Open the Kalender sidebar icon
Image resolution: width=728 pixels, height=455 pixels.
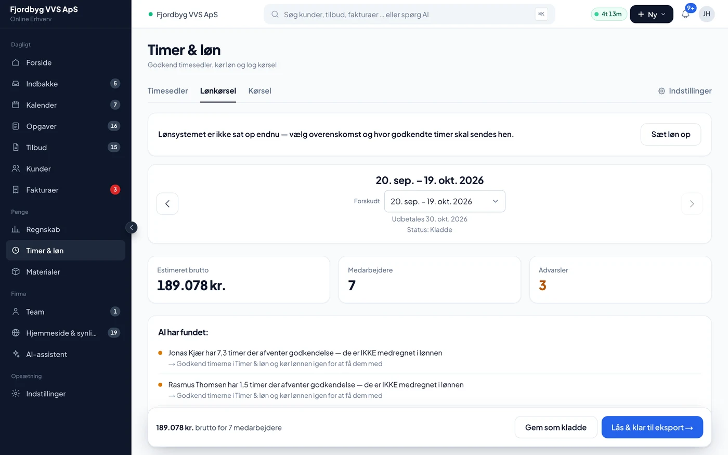pos(16,105)
